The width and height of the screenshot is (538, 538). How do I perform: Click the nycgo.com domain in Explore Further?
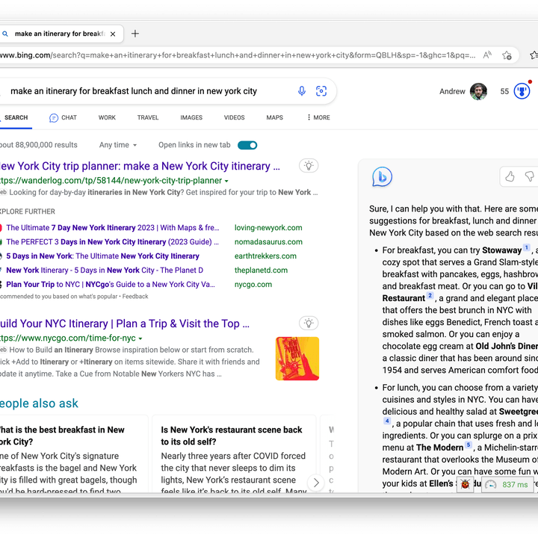coord(253,285)
